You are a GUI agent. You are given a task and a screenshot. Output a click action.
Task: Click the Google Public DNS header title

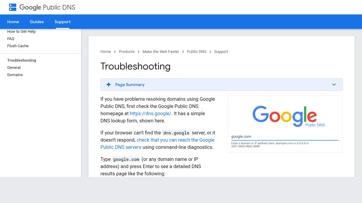coord(47,7)
